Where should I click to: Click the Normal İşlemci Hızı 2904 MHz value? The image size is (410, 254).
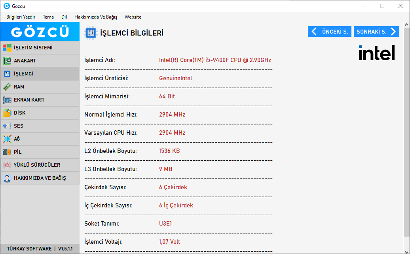[172, 115]
